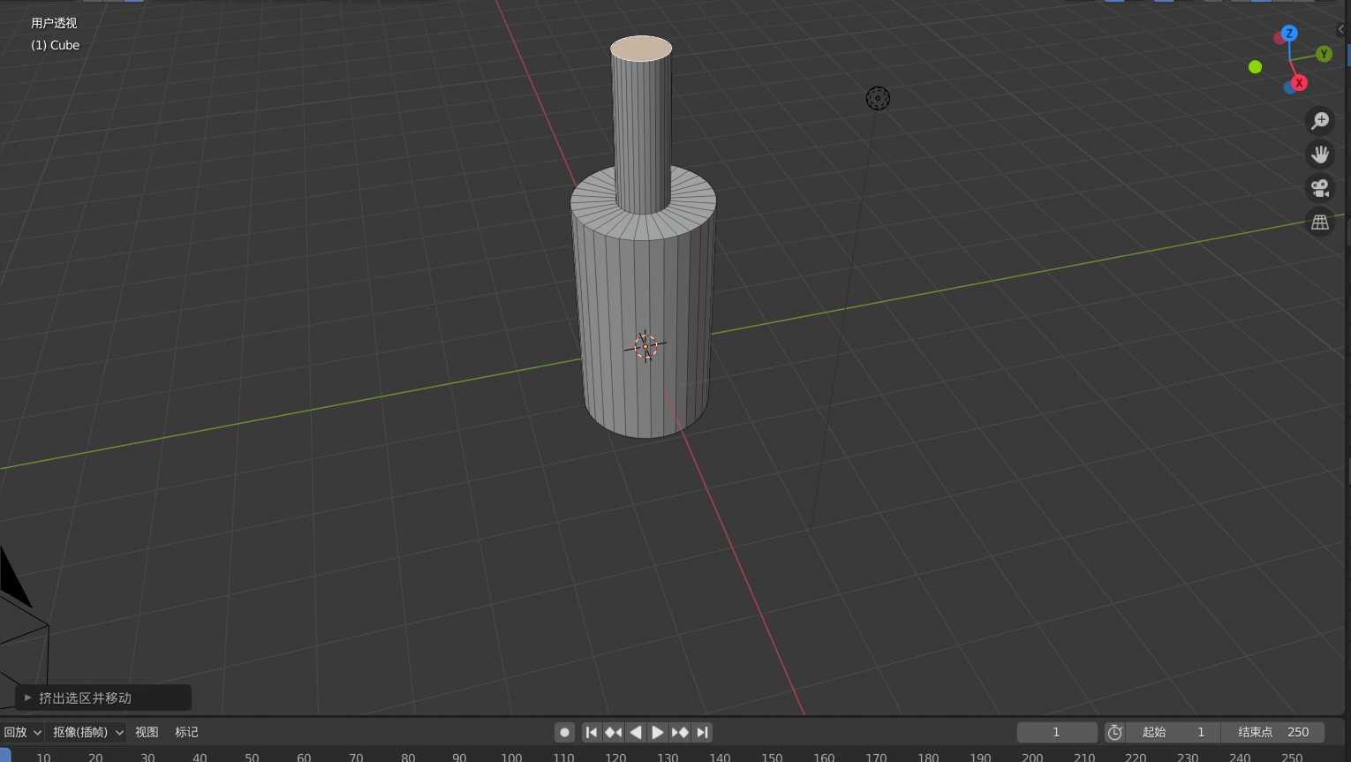
Task: Toggle the auto keying record button
Action: [565, 732]
